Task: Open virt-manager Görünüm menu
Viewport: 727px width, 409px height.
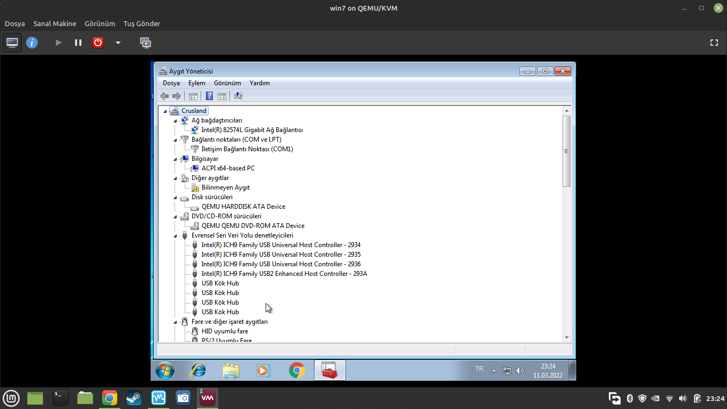Action: (100, 23)
